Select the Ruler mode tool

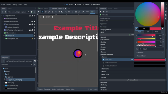62,12
